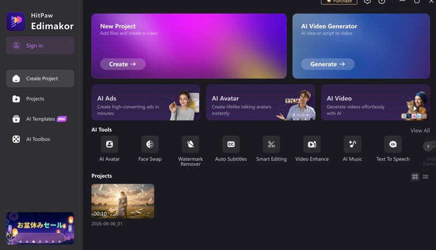Open AI Toolbox in the sidebar
Screen dimensions: 436x250
point(40,139)
